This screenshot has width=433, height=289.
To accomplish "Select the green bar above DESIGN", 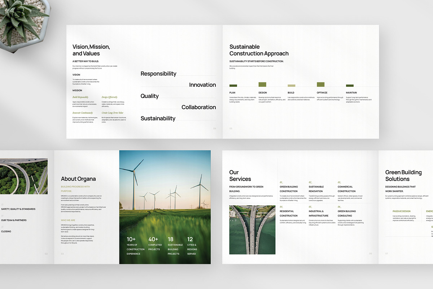I will pyautogui.click(x=262, y=85).
